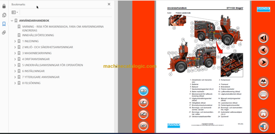
Task: Click bookmark icon beside ANVÄNDARHANDBOK
Action: coord(16,21)
